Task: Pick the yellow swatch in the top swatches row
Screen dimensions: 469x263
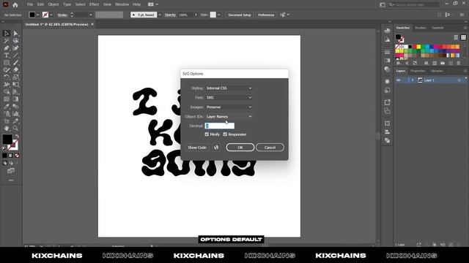Action: pos(418,47)
